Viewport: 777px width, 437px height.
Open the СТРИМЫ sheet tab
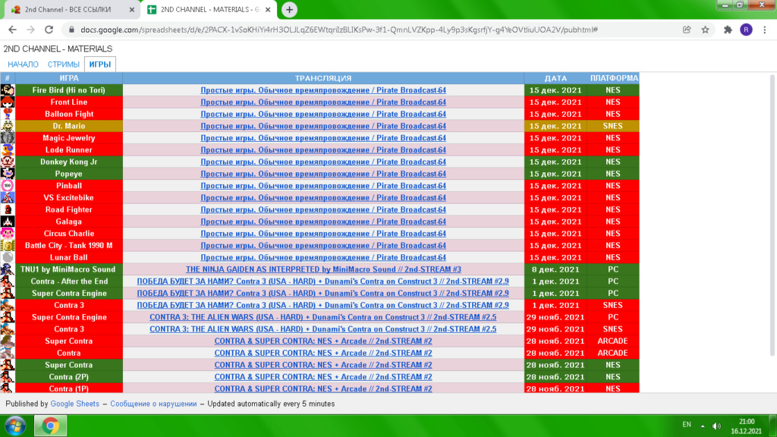[64, 64]
